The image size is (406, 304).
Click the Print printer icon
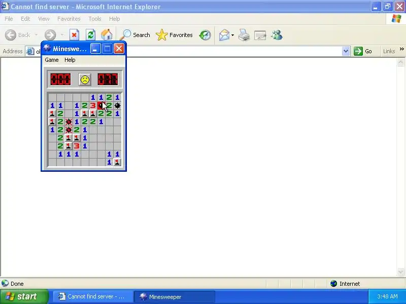pyautogui.click(x=244, y=35)
